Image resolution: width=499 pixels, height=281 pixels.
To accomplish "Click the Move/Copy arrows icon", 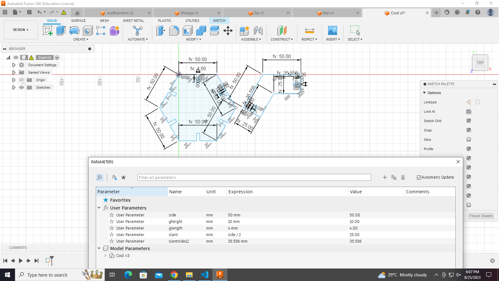I will tap(228, 31).
